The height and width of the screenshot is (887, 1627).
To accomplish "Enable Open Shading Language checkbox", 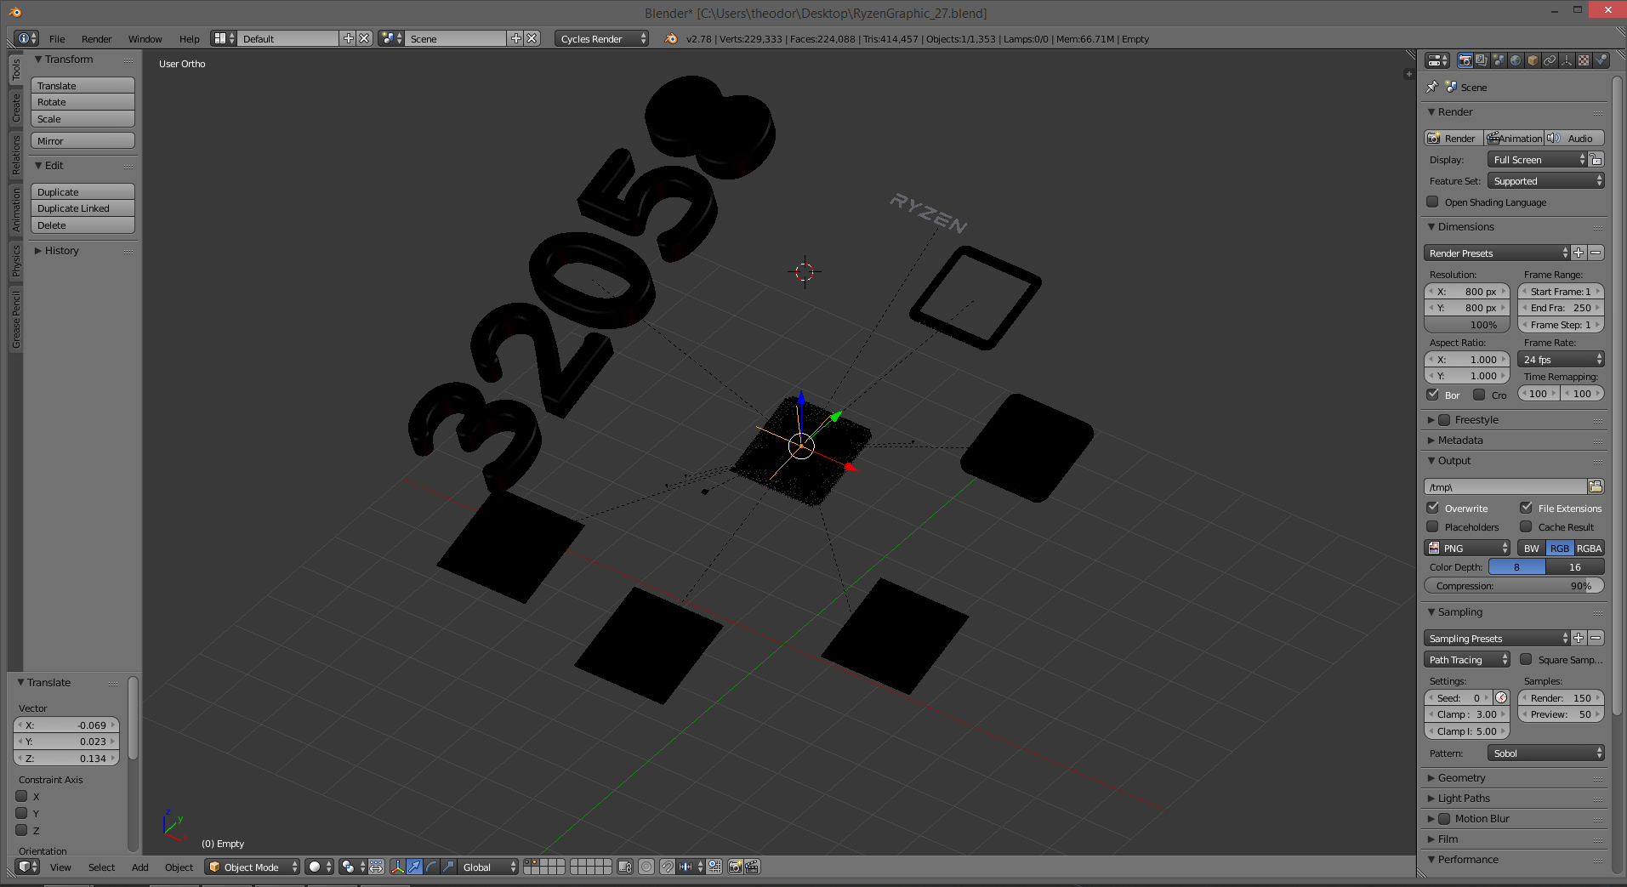I will point(1433,202).
